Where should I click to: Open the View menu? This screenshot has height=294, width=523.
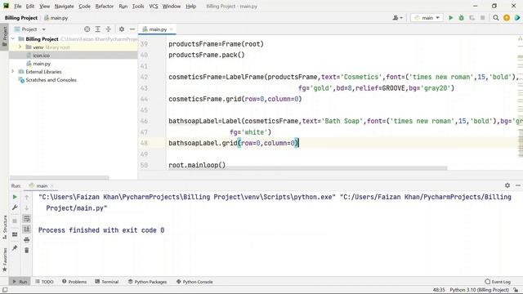[x=44, y=6]
